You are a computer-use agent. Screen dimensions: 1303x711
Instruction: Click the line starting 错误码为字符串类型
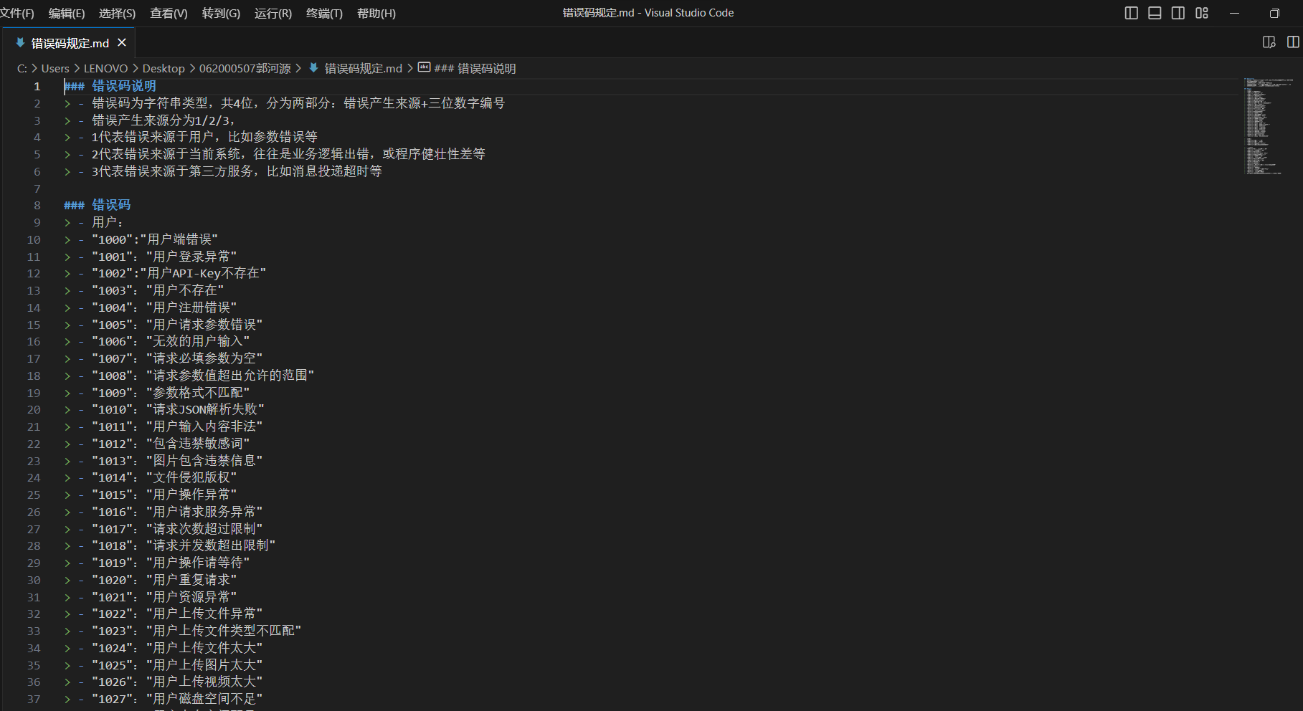tap(298, 103)
